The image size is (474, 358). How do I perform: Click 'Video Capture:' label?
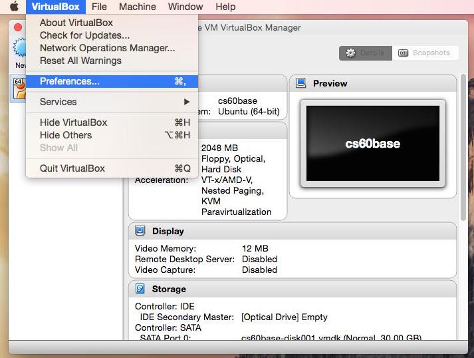click(165, 270)
